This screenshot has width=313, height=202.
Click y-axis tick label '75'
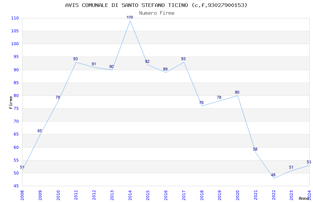[x=16, y=108]
